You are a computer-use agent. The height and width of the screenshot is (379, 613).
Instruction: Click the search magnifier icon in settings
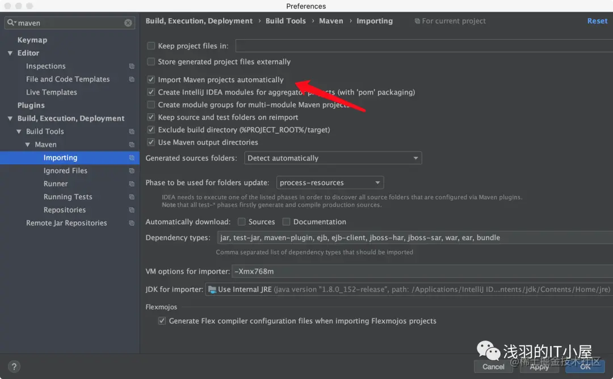tap(11, 23)
